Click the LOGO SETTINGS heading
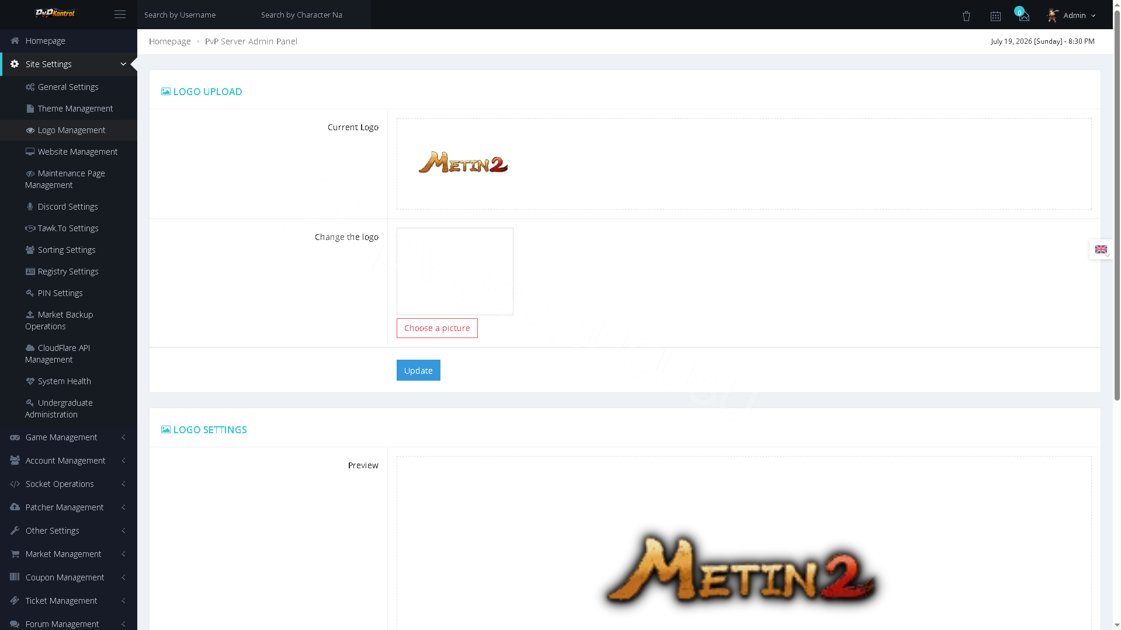The width and height of the screenshot is (1121, 630). click(x=204, y=430)
